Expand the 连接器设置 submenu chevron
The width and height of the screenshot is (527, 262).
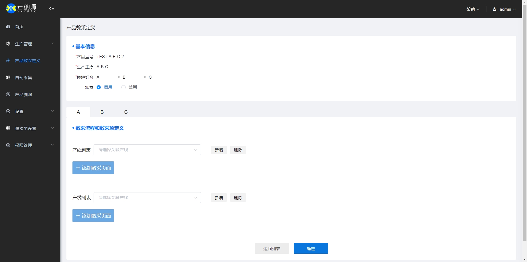pos(52,128)
